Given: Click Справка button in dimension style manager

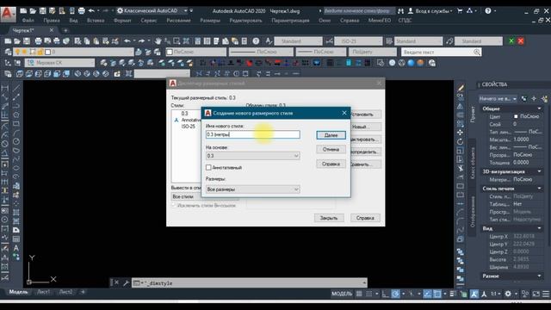Looking at the screenshot, I should [365, 218].
